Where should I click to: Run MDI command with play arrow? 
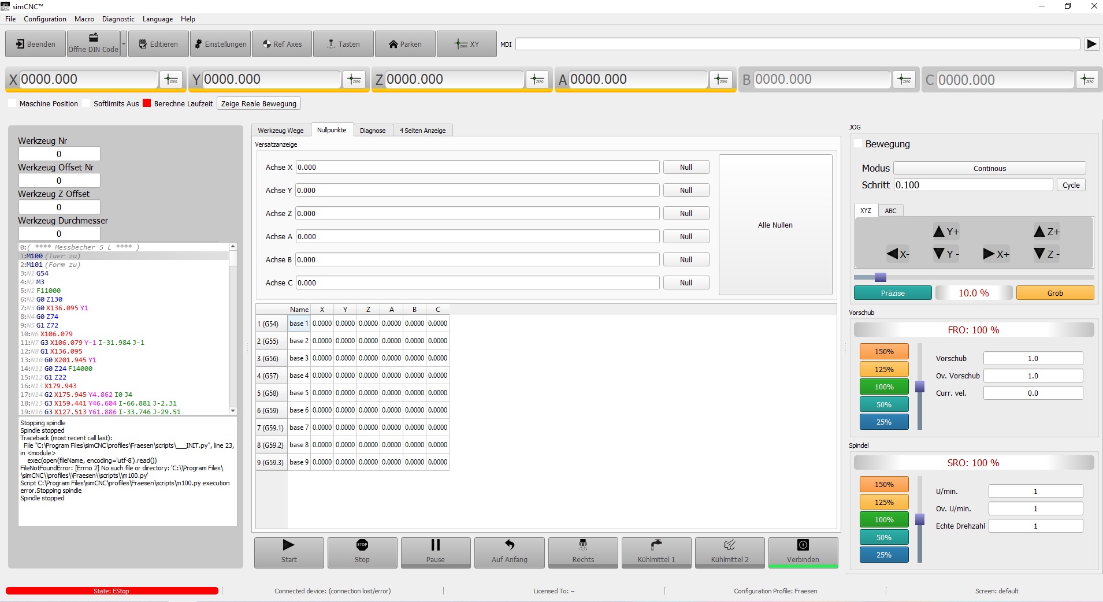click(1091, 44)
